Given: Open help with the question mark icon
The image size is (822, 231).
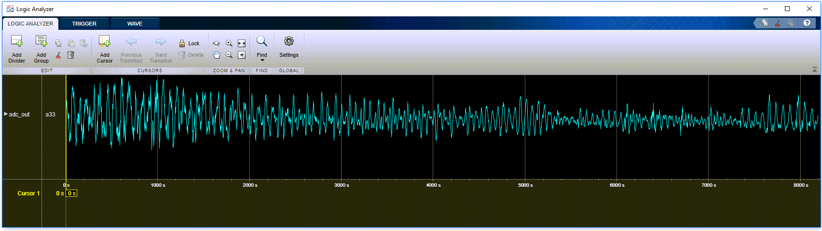Looking at the screenshot, I should [x=807, y=23].
